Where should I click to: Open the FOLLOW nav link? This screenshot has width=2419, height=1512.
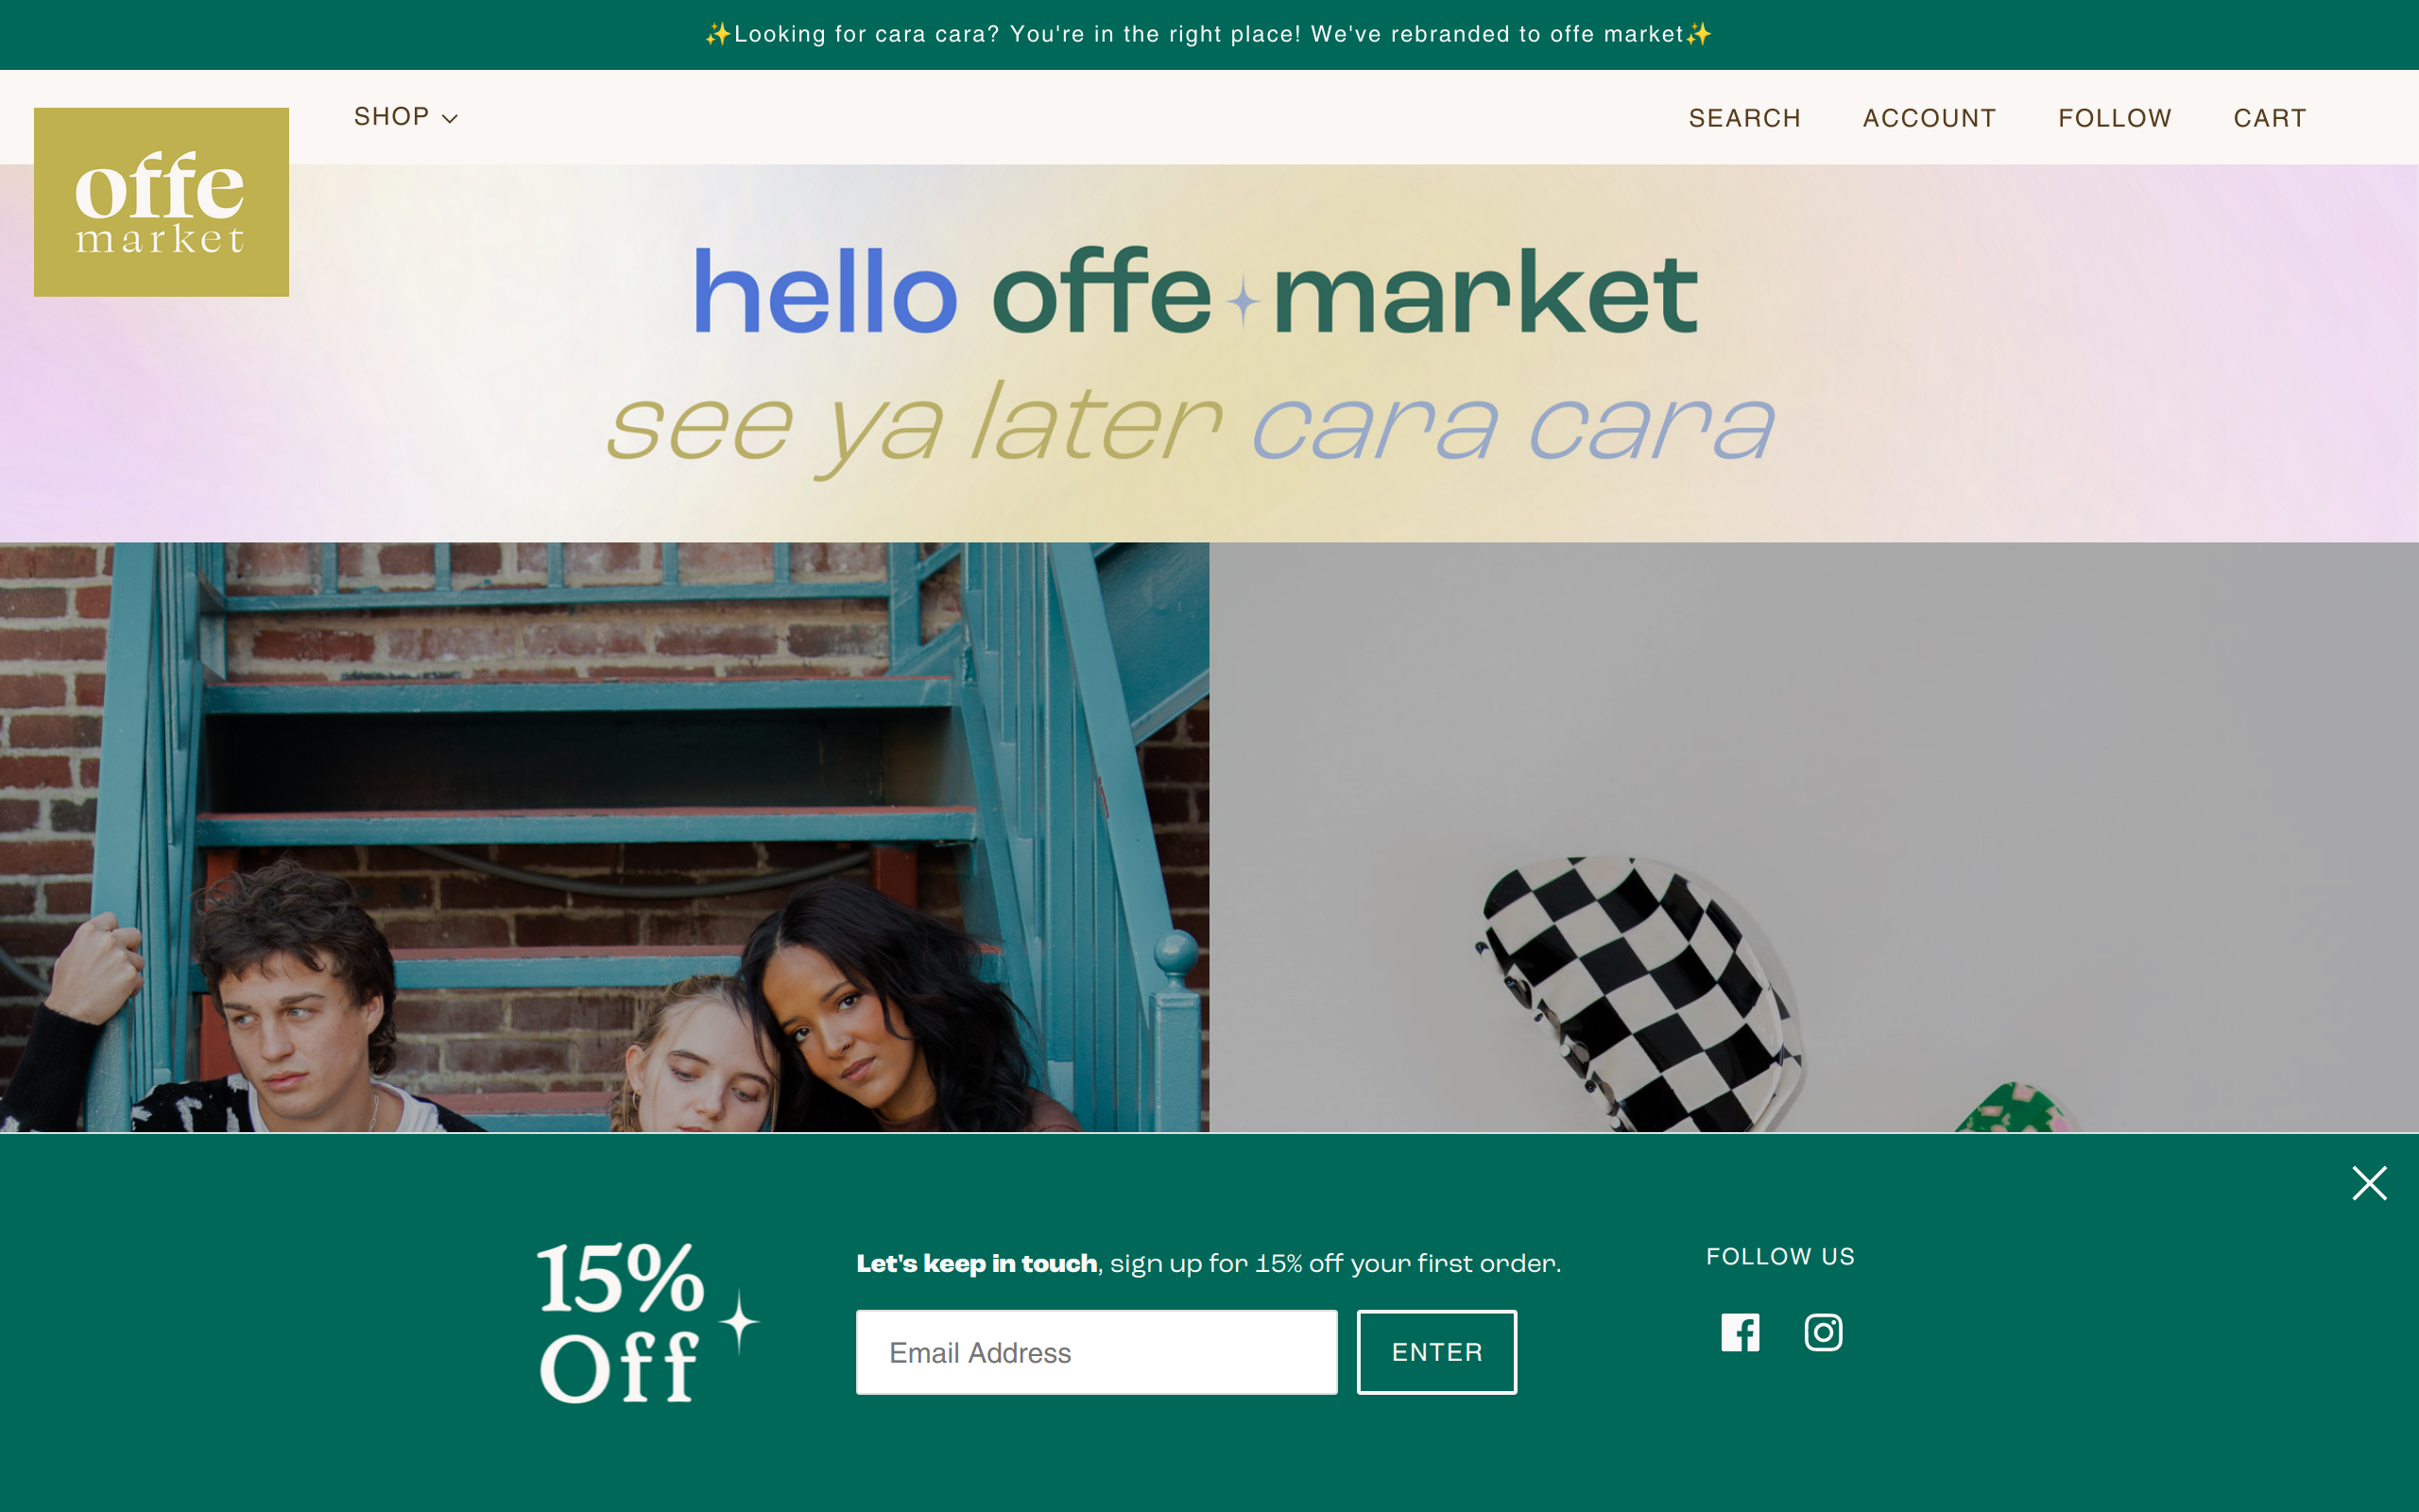coord(2114,118)
